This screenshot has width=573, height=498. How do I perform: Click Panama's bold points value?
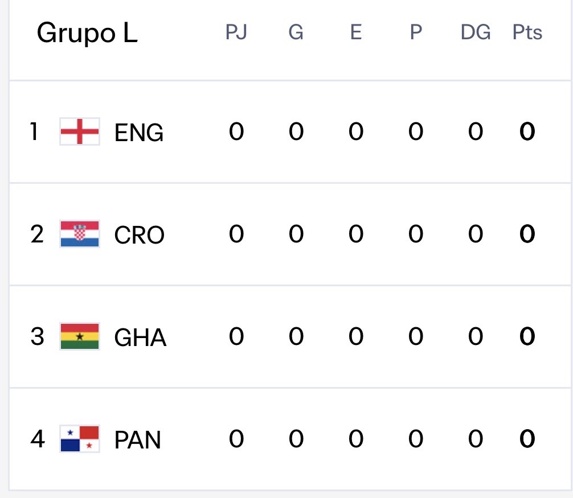click(527, 439)
